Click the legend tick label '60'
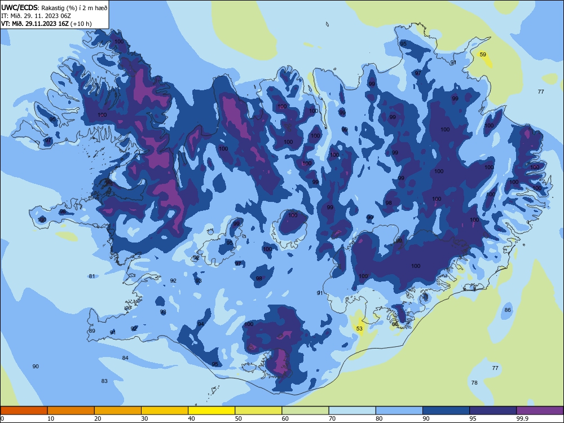The height and width of the screenshot is (423, 564). [285, 418]
